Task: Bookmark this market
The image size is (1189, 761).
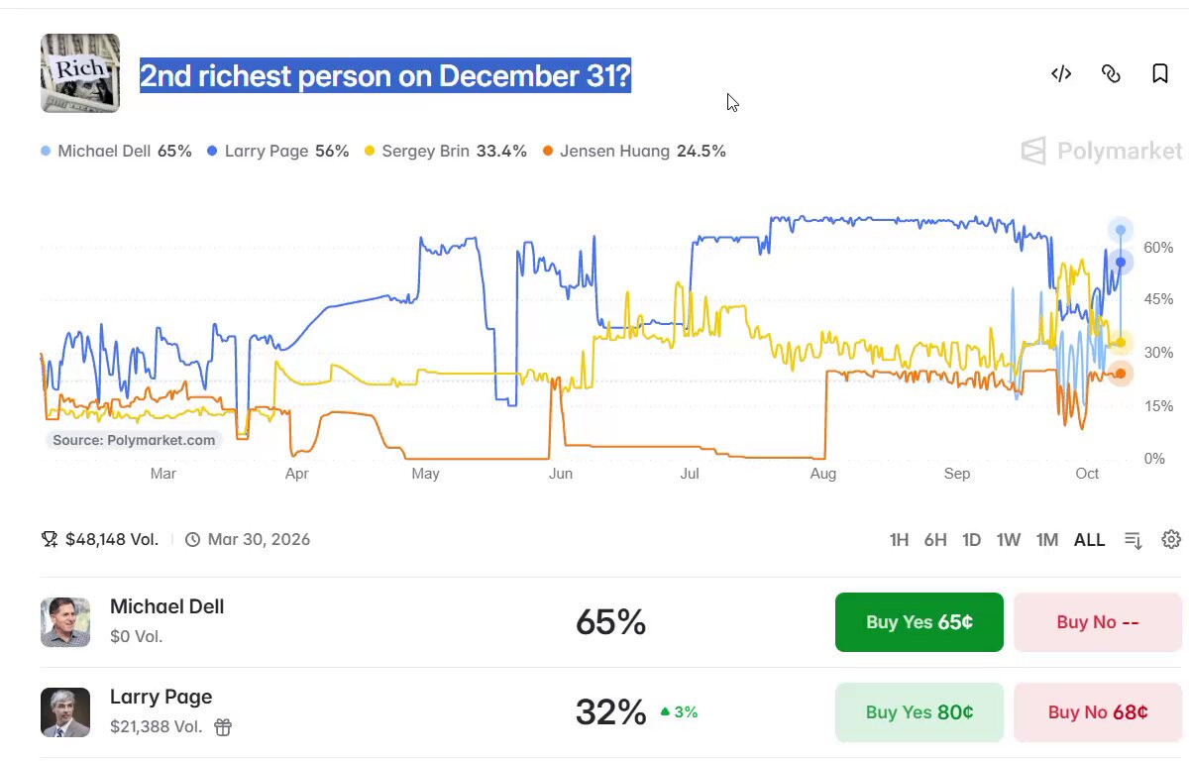Action: coord(1160,73)
